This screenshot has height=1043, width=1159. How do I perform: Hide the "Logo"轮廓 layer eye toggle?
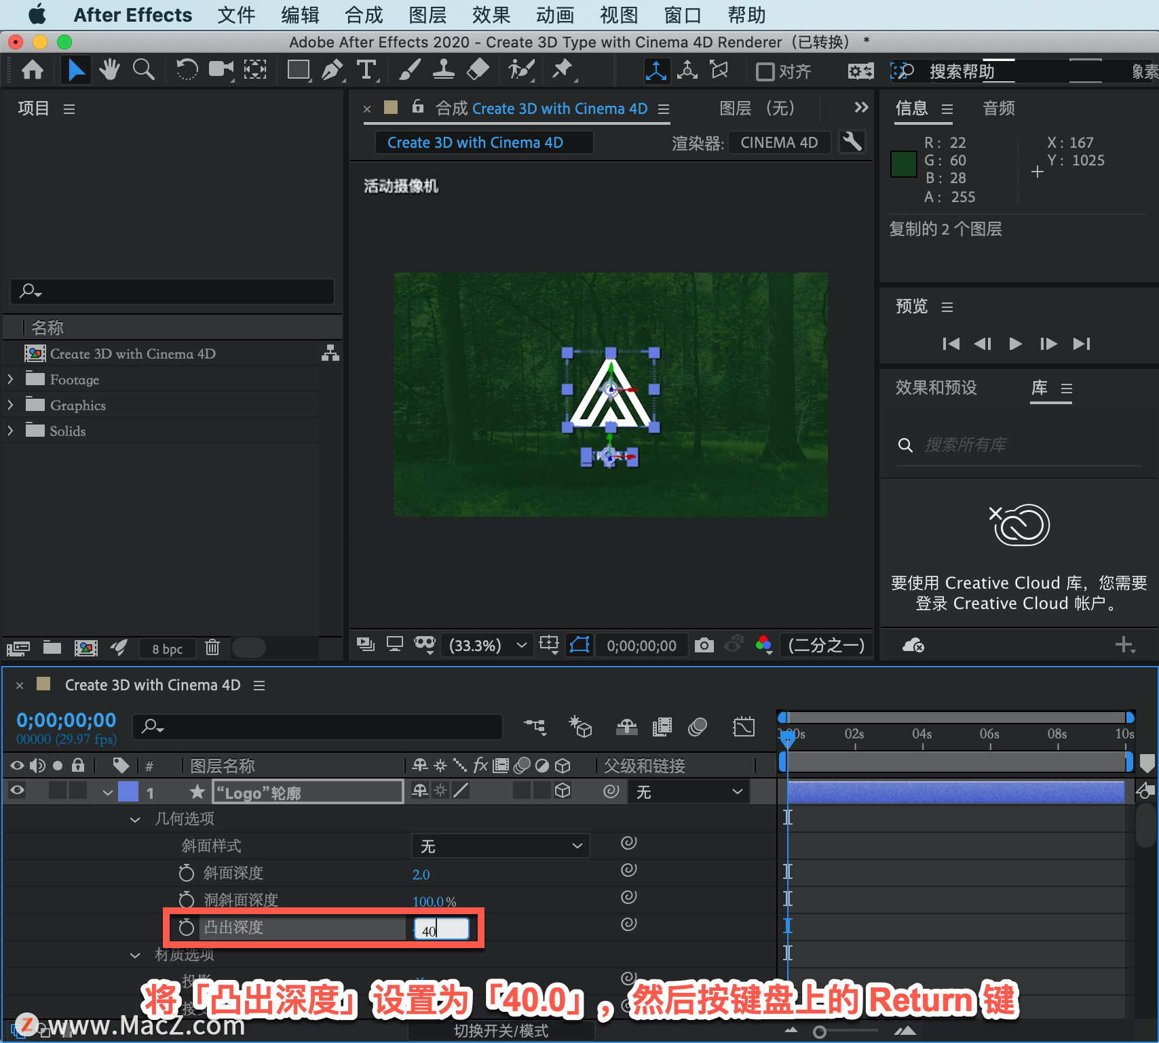17,790
